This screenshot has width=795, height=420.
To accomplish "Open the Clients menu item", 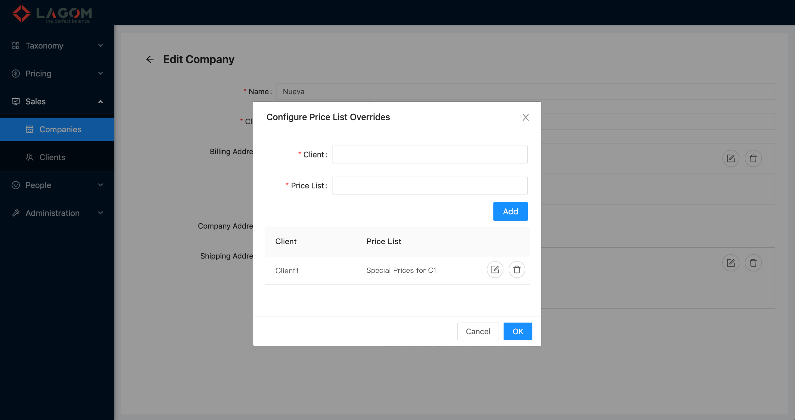I will tap(52, 157).
